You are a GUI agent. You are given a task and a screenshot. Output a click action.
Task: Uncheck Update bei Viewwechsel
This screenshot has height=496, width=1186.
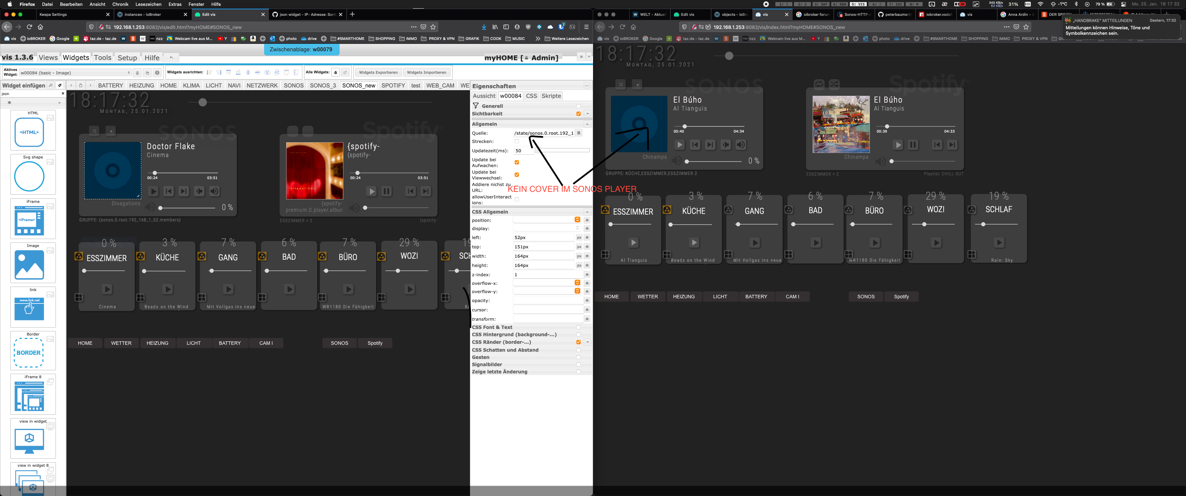(x=516, y=175)
